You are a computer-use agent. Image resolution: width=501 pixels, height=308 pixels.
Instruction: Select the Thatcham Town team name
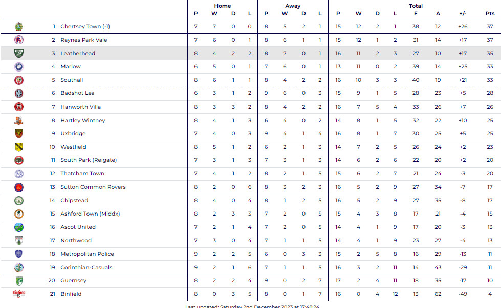coord(82,174)
